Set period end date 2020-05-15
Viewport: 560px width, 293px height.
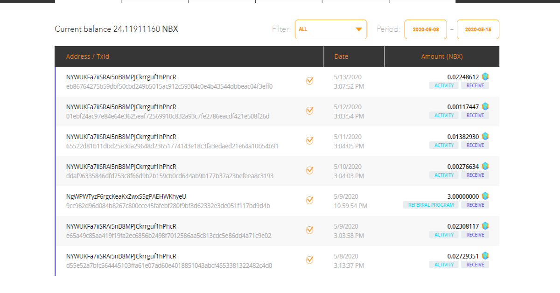[x=478, y=29]
